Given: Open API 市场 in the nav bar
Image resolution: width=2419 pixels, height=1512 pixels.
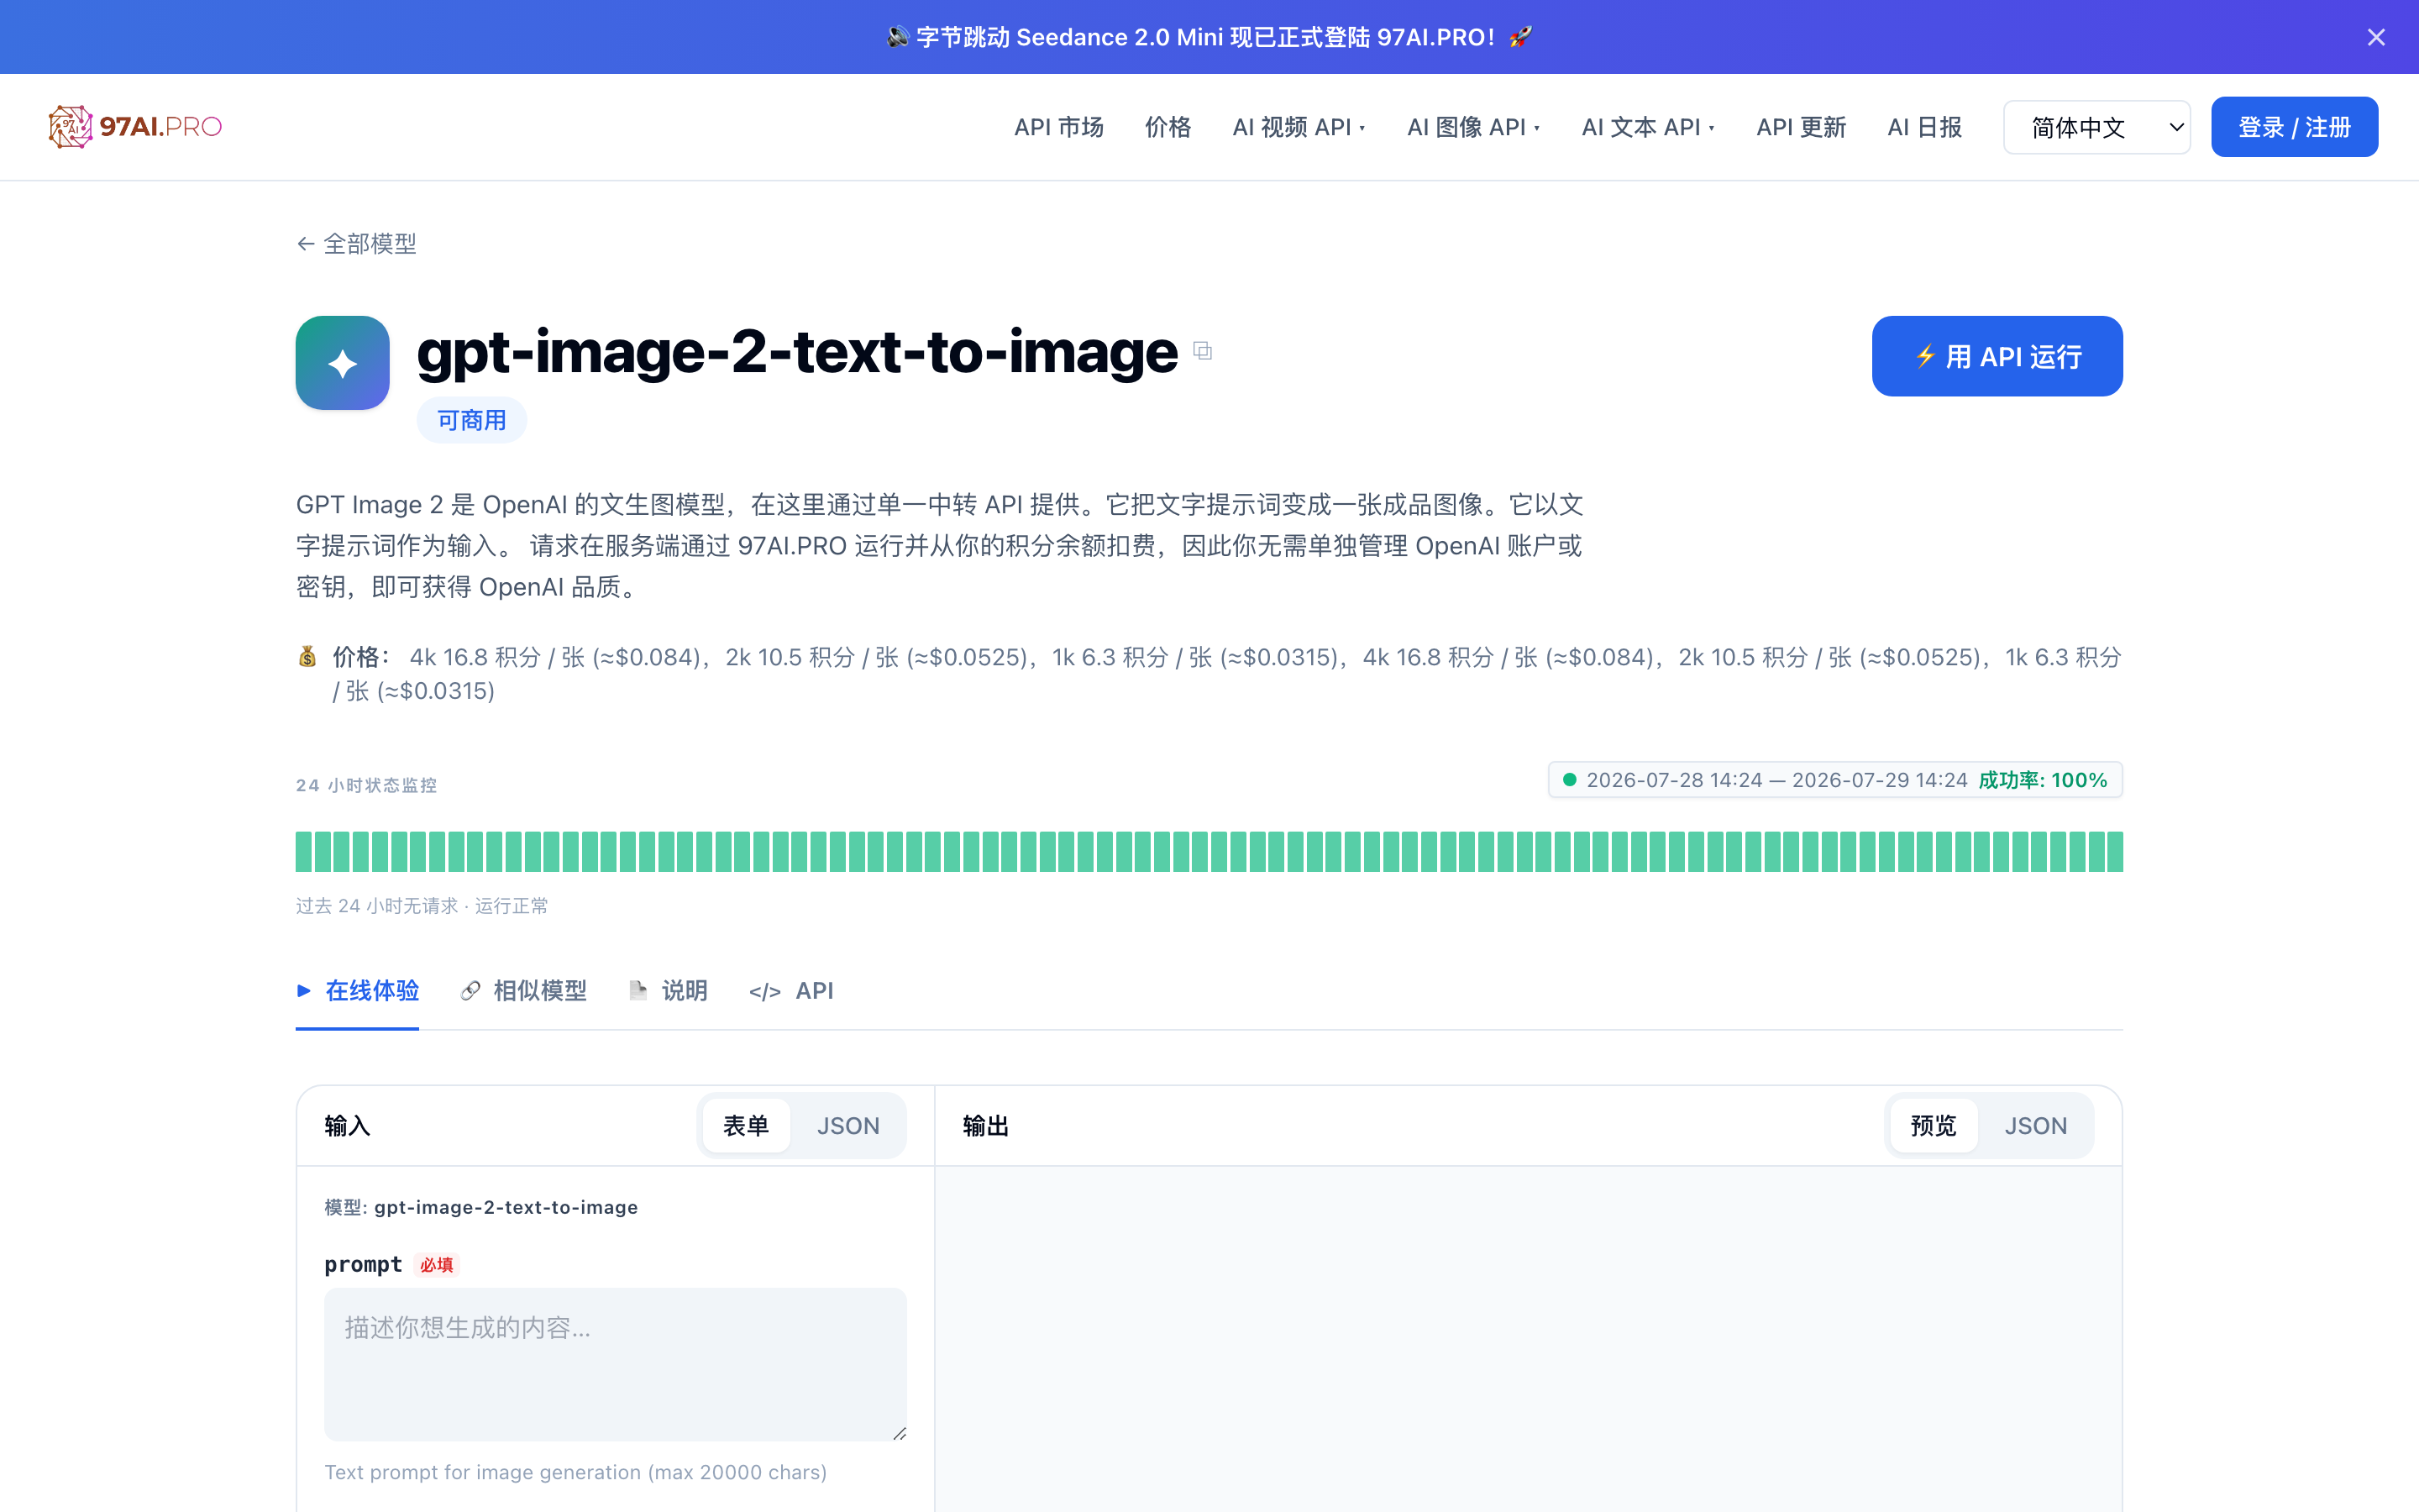Looking at the screenshot, I should pyautogui.click(x=1058, y=127).
